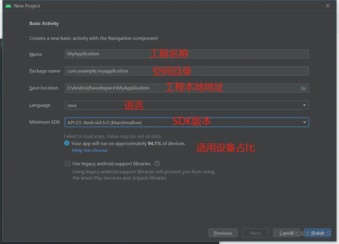Viewport: 339px width, 244px height.
Task: Enable Use legacy android.support libraries checkbox
Action: [x=67, y=164]
